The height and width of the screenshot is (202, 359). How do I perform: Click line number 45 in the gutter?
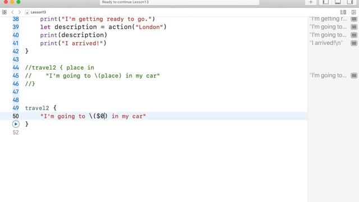(16, 76)
